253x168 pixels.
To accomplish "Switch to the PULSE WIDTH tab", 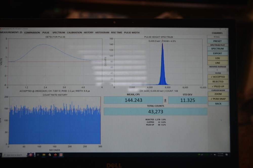I will (x=132, y=33).
